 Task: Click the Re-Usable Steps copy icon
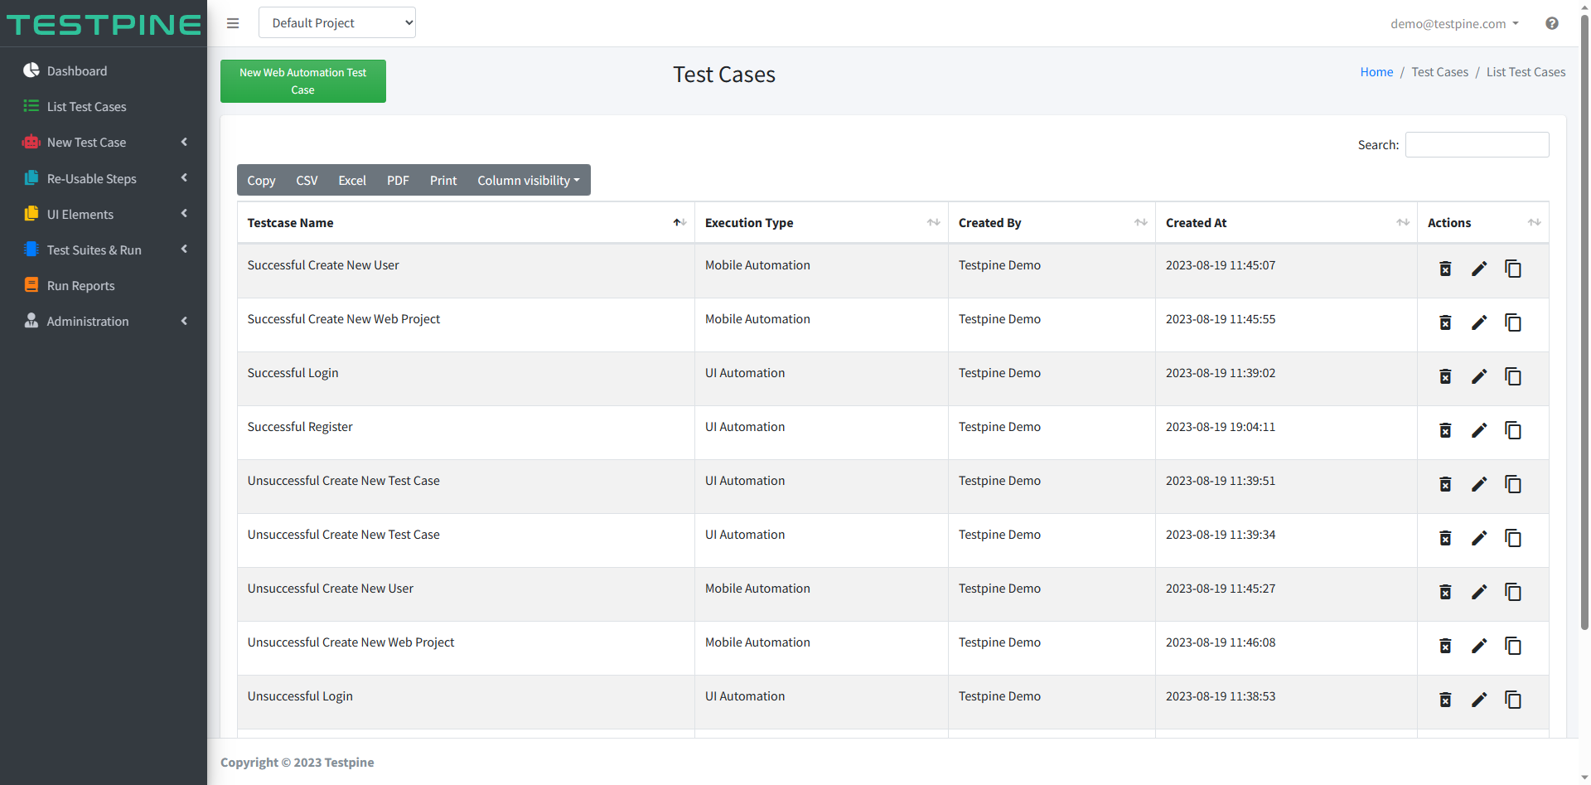tap(31, 178)
